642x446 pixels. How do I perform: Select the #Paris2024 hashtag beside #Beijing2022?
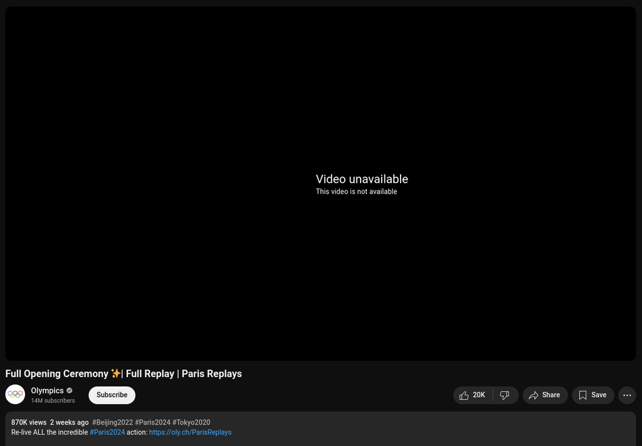tap(152, 422)
